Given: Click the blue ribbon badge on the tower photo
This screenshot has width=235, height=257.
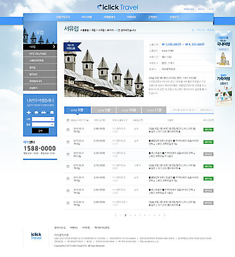Looking at the screenshot, I should (73, 47).
